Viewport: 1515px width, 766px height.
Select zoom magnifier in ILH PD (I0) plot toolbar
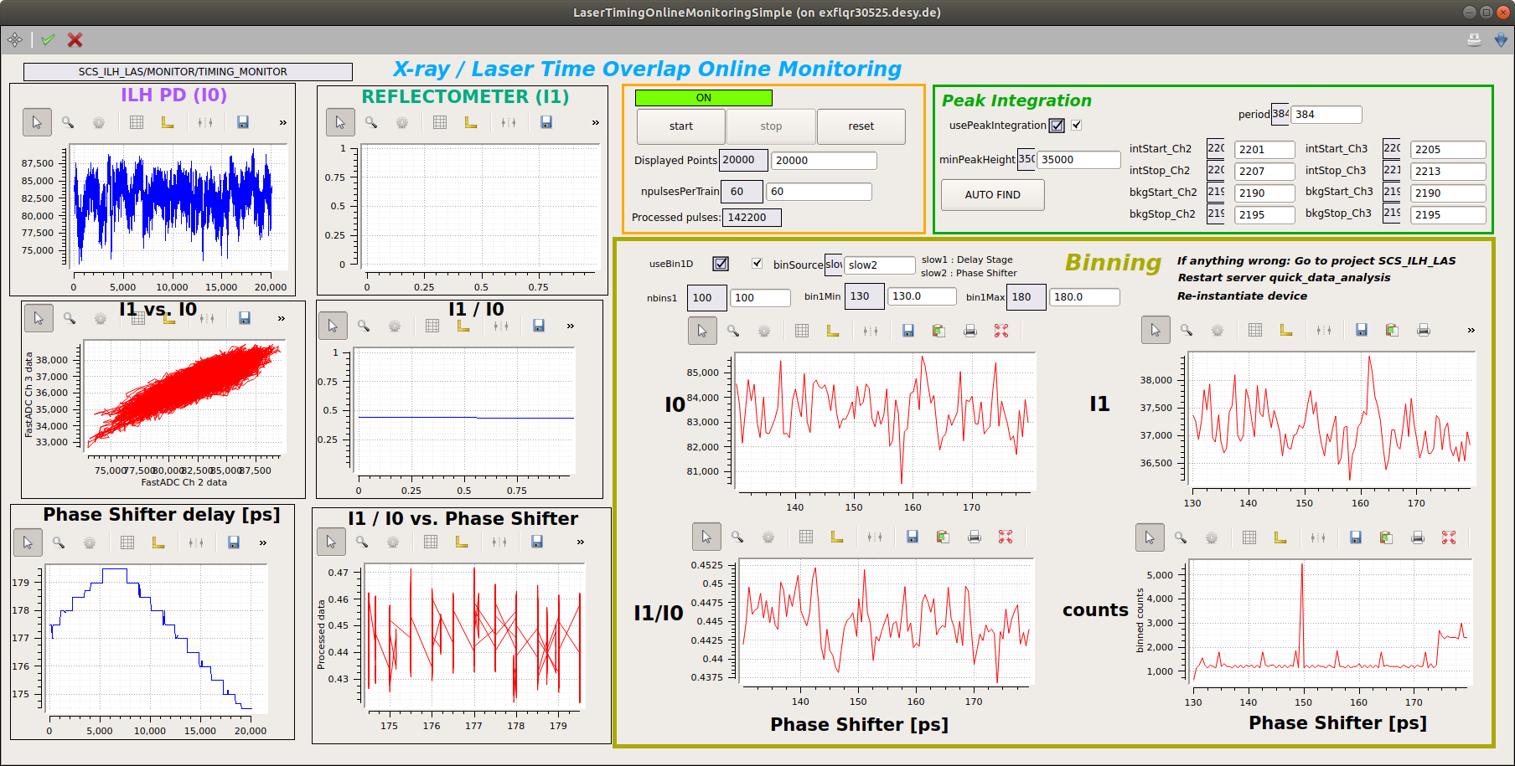pyautogui.click(x=68, y=122)
